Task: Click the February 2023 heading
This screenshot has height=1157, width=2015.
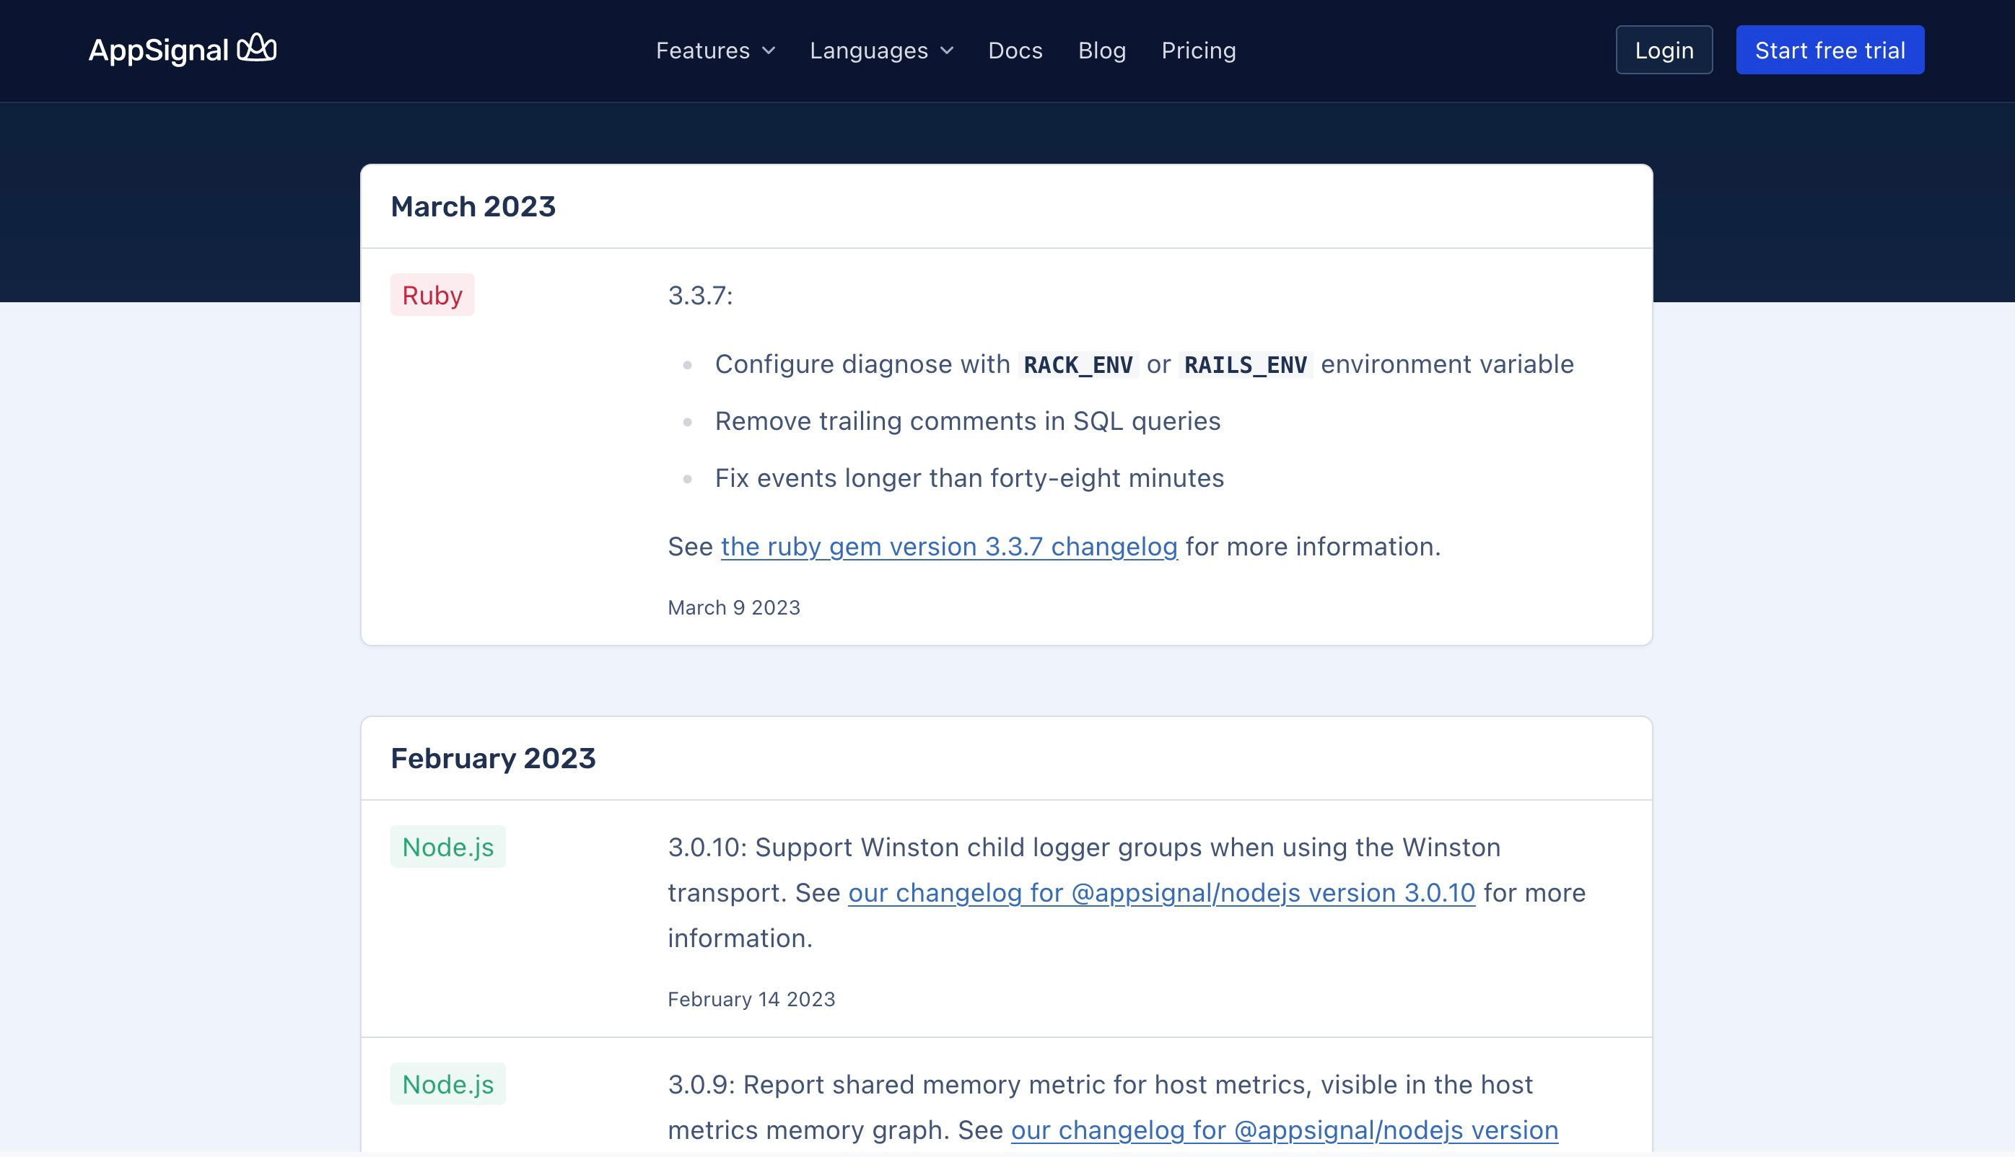Action: (x=493, y=758)
